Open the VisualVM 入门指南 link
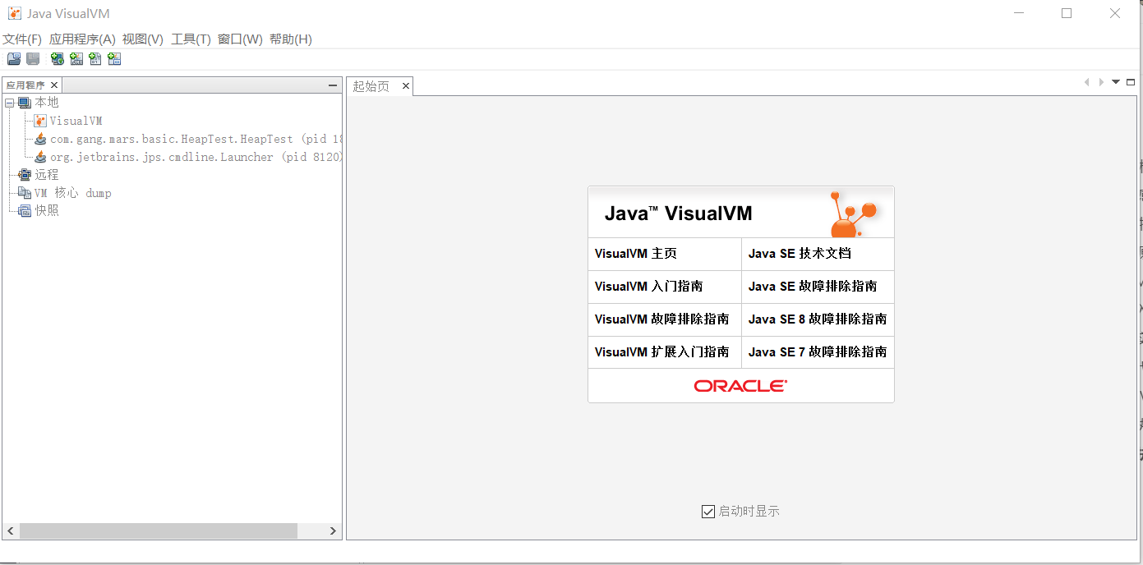Image resolution: width=1143 pixels, height=565 pixels. tap(648, 287)
